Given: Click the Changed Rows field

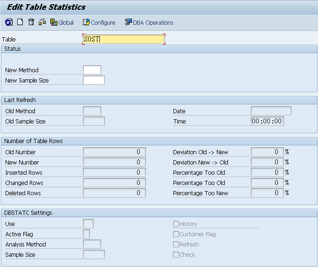Looking at the screenshot, I should point(114,183).
